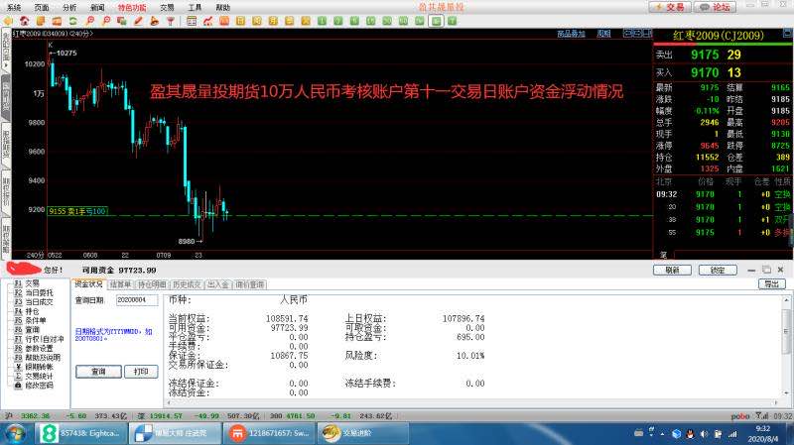Click the 9155 卖1手 order line label
Viewport: 794px width, 445px height.
point(77,211)
